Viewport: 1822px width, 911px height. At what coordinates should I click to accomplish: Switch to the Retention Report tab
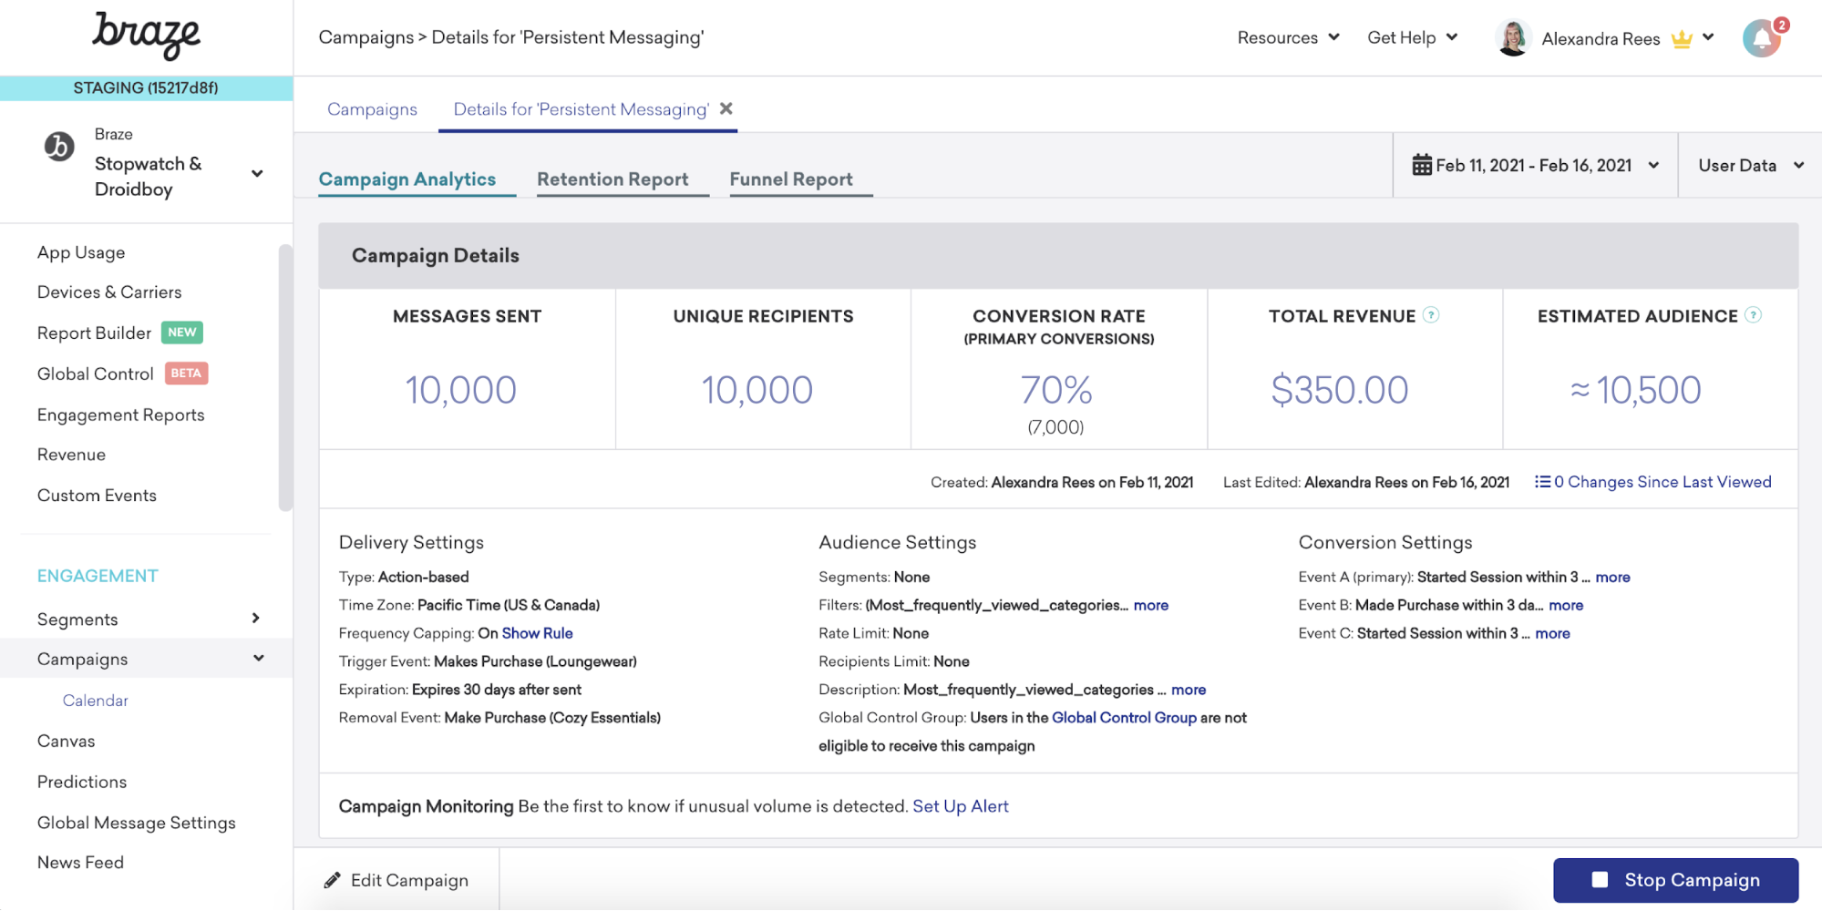[612, 179]
